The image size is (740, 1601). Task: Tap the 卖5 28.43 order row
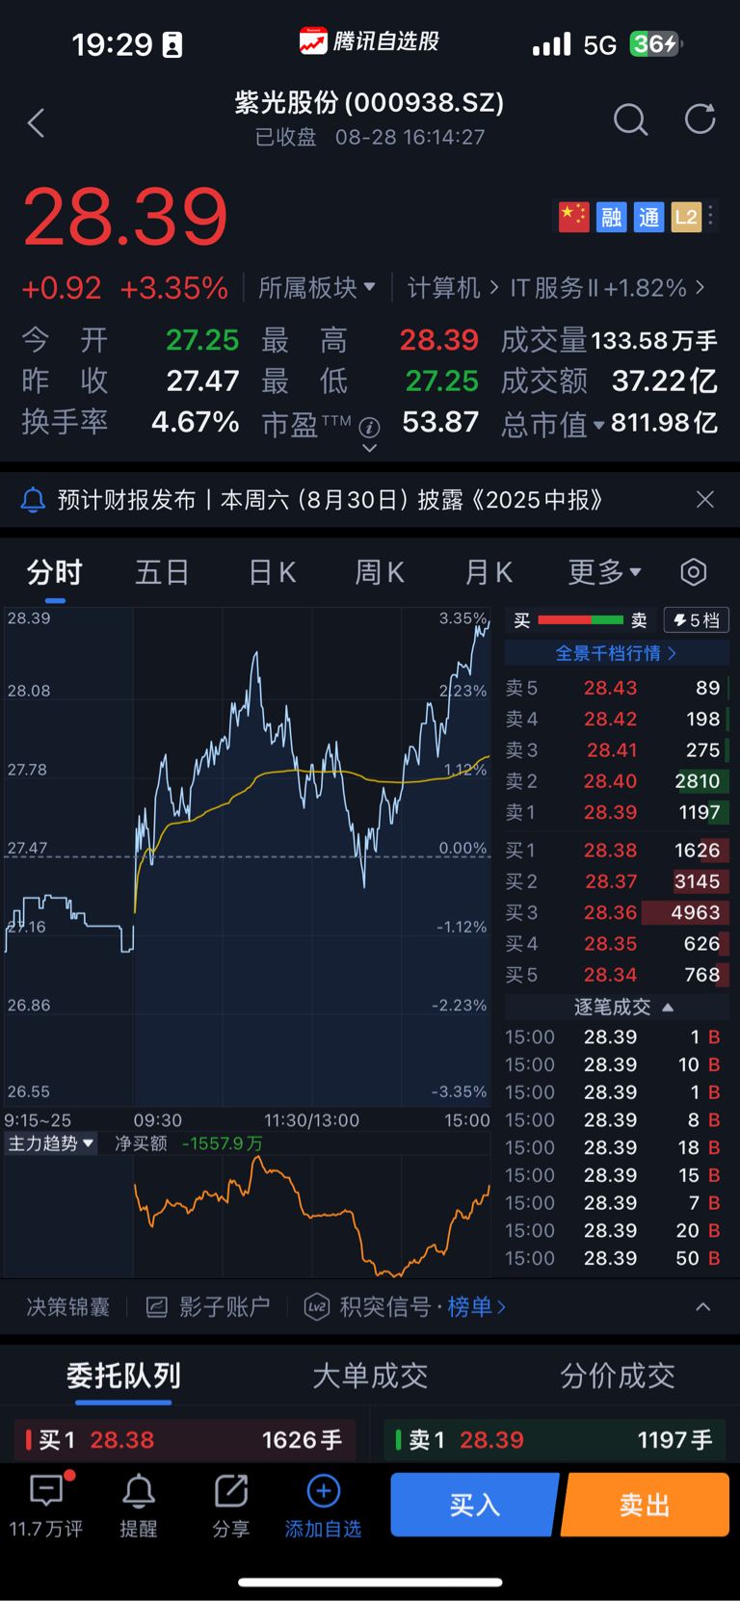(618, 688)
